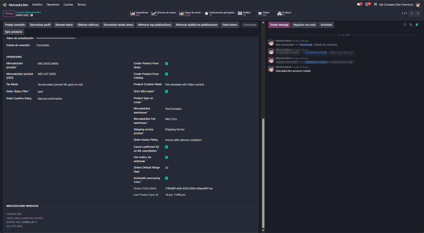Click Renovar token button
424x233 pixels.
click(64, 25)
